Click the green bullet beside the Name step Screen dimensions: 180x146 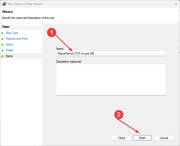(x=3, y=56)
